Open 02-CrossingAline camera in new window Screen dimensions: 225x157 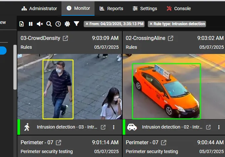pos(170,38)
